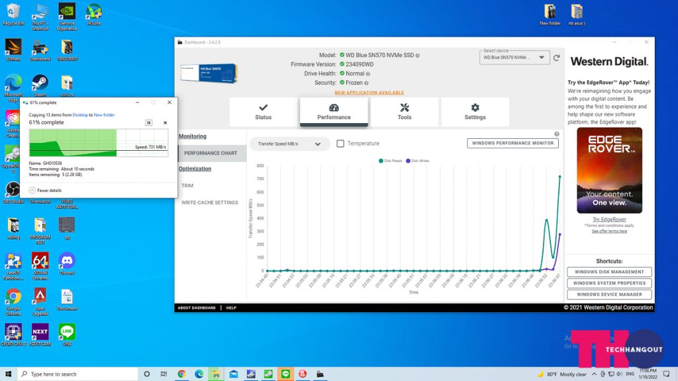Cancel the file copy with the X button
Screen dimensions: 678x381
pyautogui.click(x=165, y=122)
